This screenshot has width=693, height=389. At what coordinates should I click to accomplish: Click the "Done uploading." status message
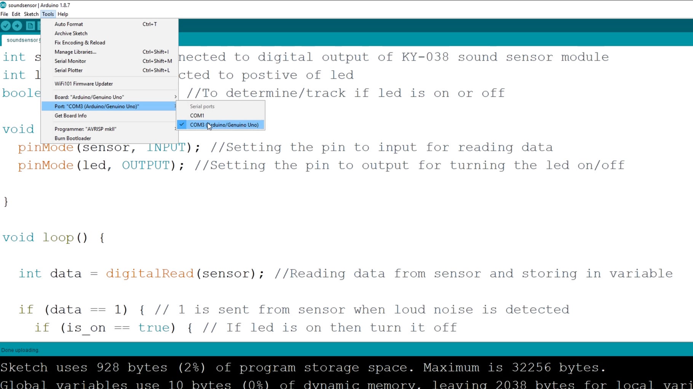coord(20,350)
